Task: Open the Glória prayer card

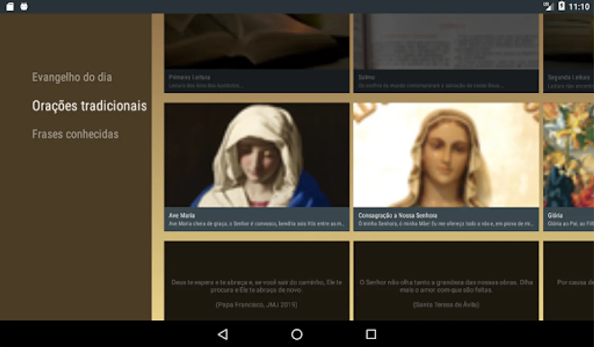Action: click(569, 167)
